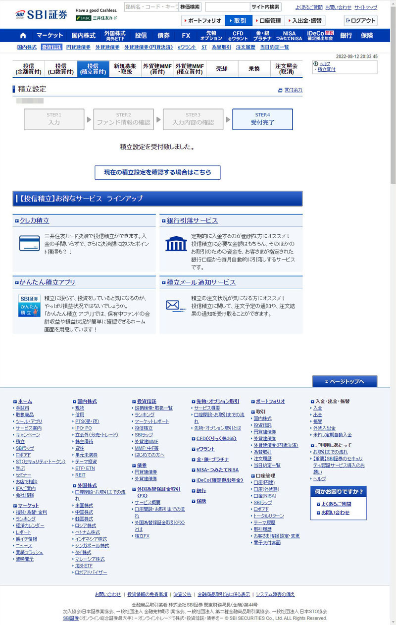Click the 株価検索 button

tap(190, 7)
